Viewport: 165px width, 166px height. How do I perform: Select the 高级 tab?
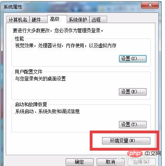(57, 19)
